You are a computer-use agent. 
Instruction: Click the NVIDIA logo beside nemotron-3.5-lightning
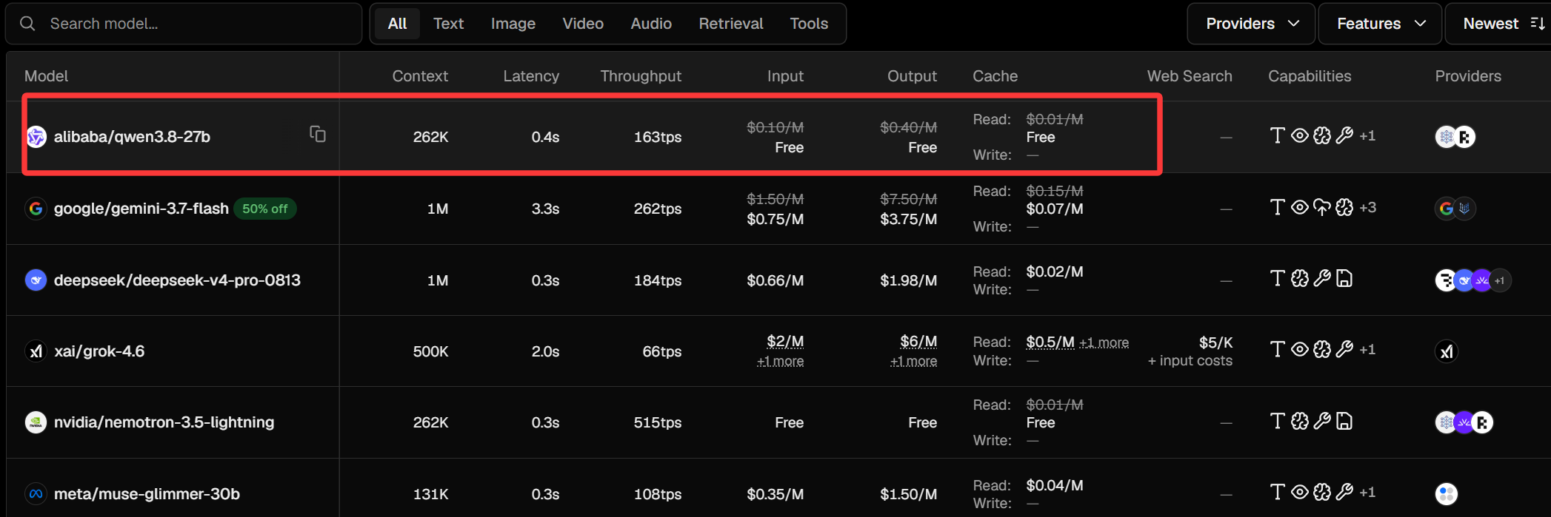point(36,422)
